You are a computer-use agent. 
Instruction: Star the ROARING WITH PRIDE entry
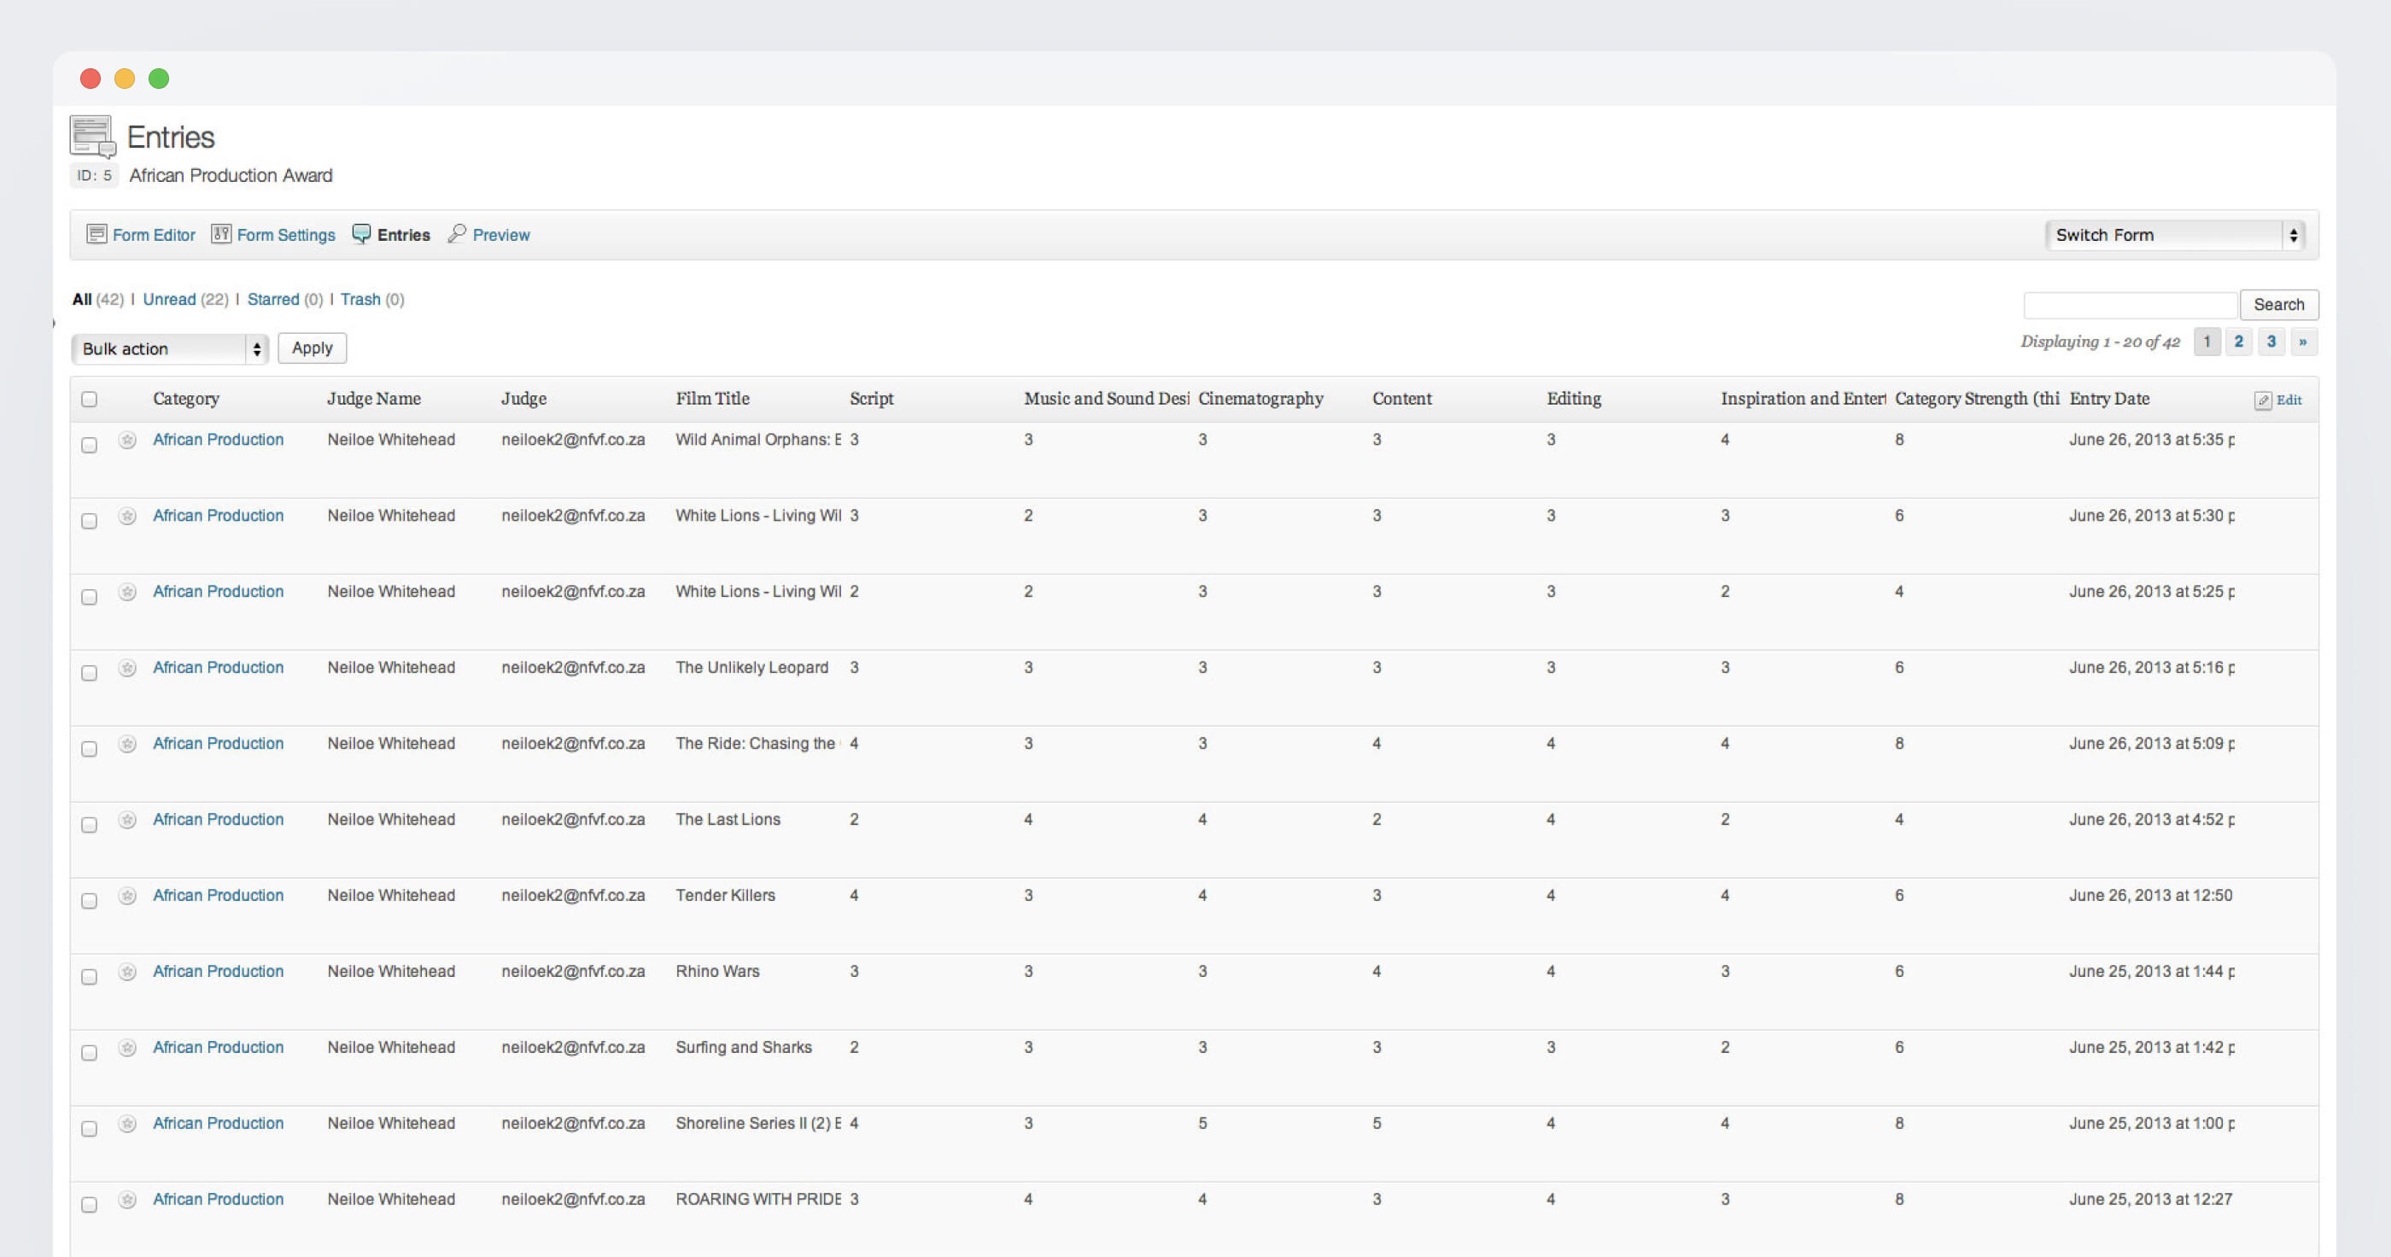127,1200
